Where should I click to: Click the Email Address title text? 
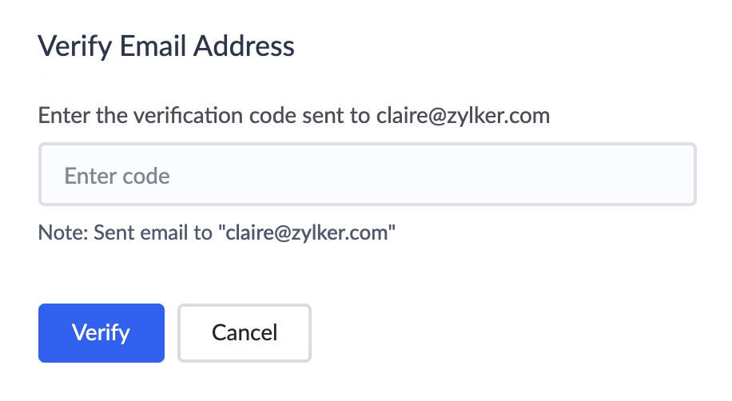[x=207, y=46]
